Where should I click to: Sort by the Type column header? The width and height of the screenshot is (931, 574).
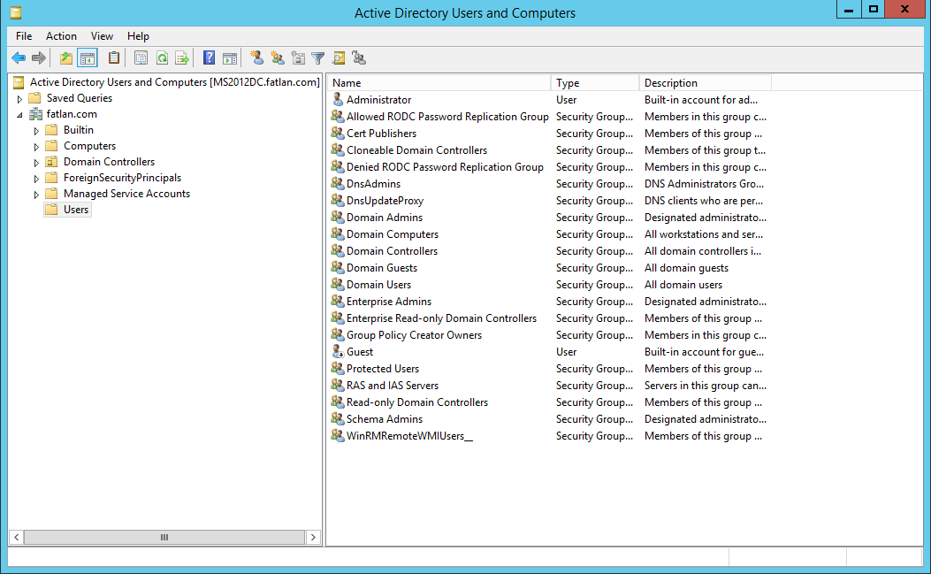[x=595, y=83]
